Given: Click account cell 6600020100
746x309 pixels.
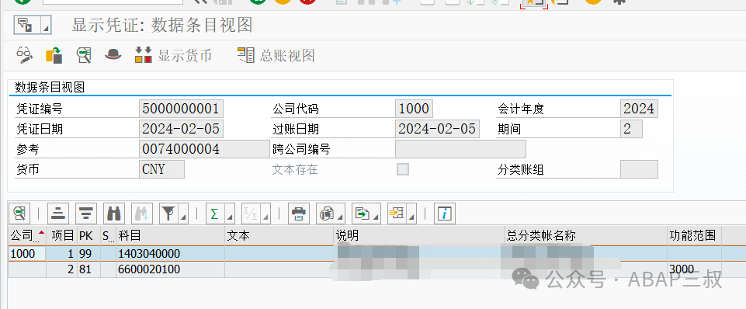Looking at the screenshot, I should pyautogui.click(x=170, y=269).
